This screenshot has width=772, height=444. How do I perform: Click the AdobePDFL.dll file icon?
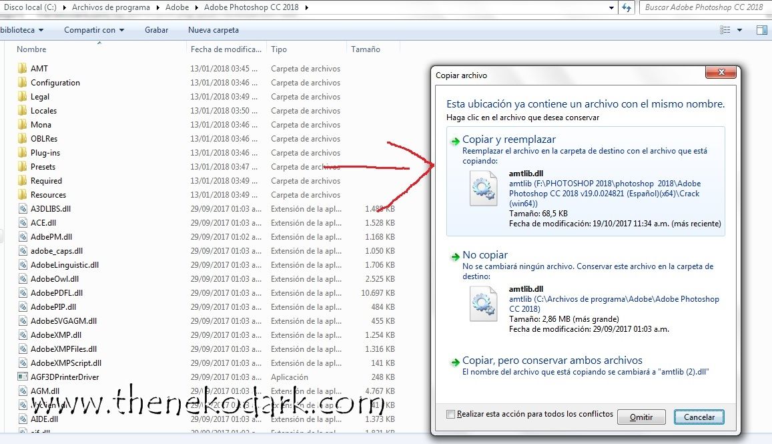23,292
